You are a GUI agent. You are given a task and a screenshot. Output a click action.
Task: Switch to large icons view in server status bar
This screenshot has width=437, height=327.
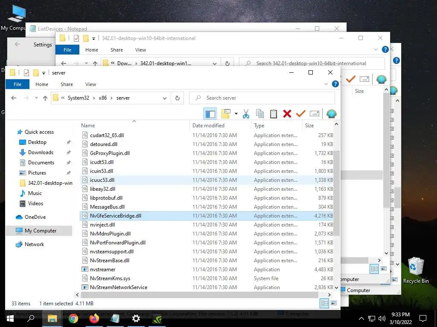pyautogui.click(x=334, y=303)
